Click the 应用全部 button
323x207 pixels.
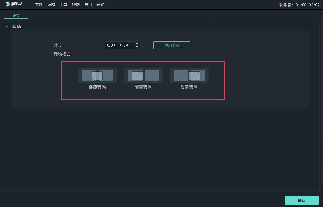tap(172, 45)
